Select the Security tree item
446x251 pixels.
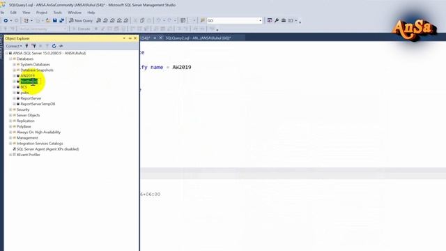[x=23, y=109]
